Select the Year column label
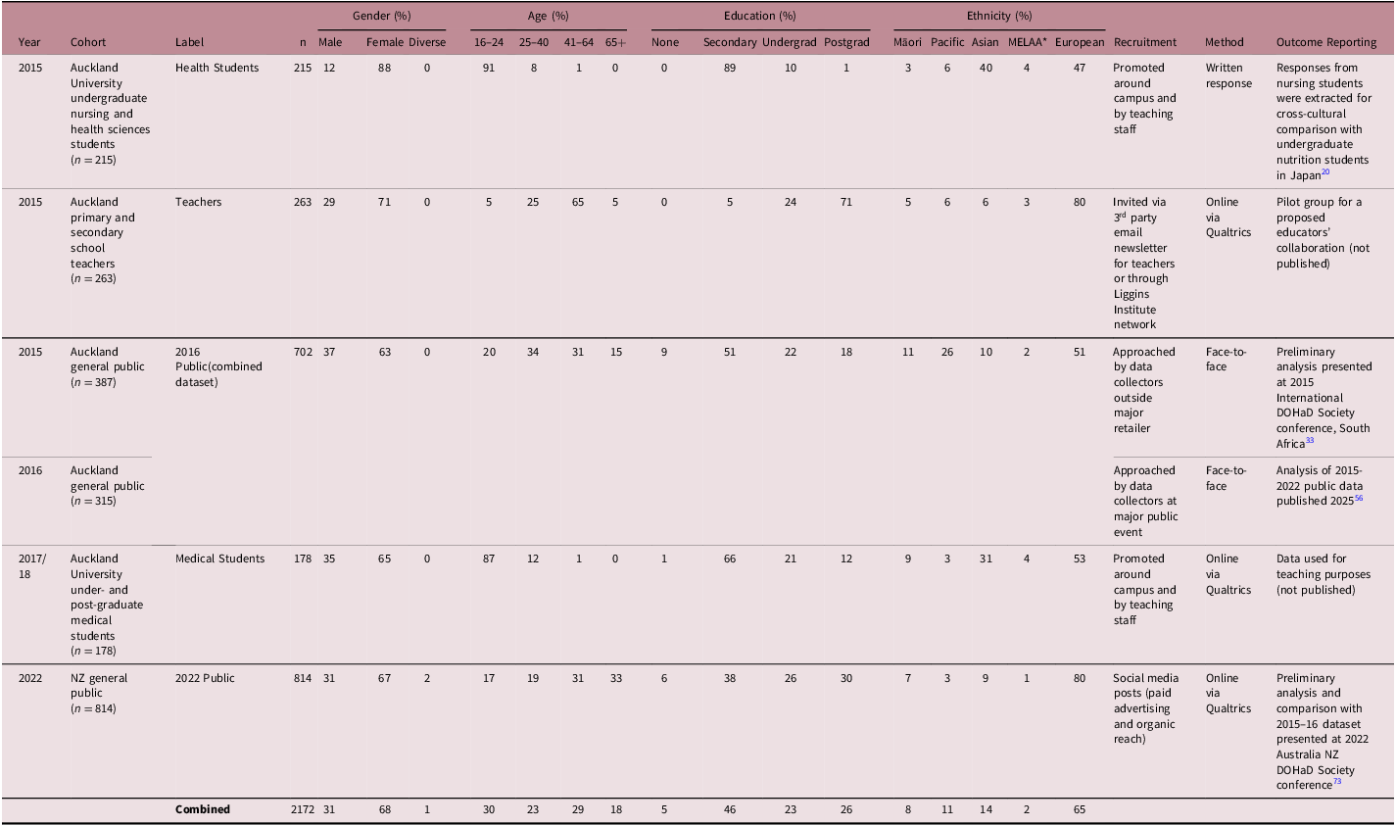Viewport: 1396px width, 826px height. [x=29, y=42]
